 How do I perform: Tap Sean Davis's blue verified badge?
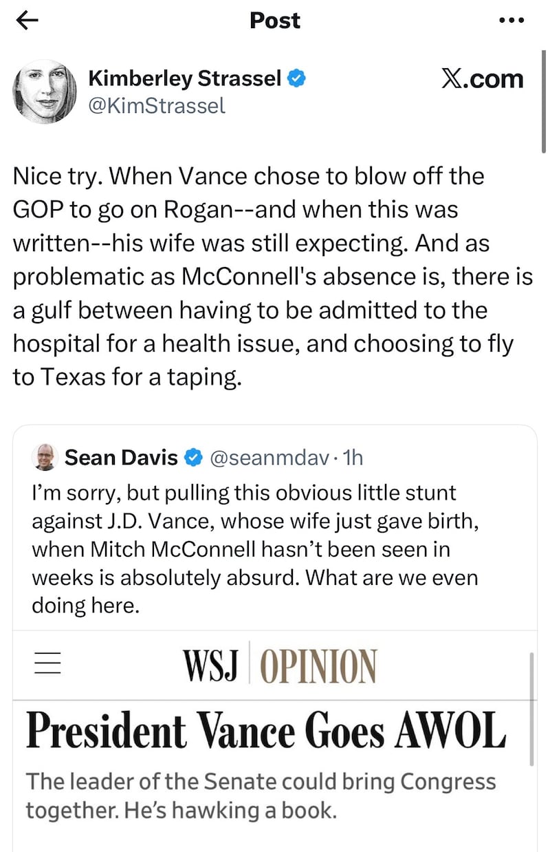194,457
